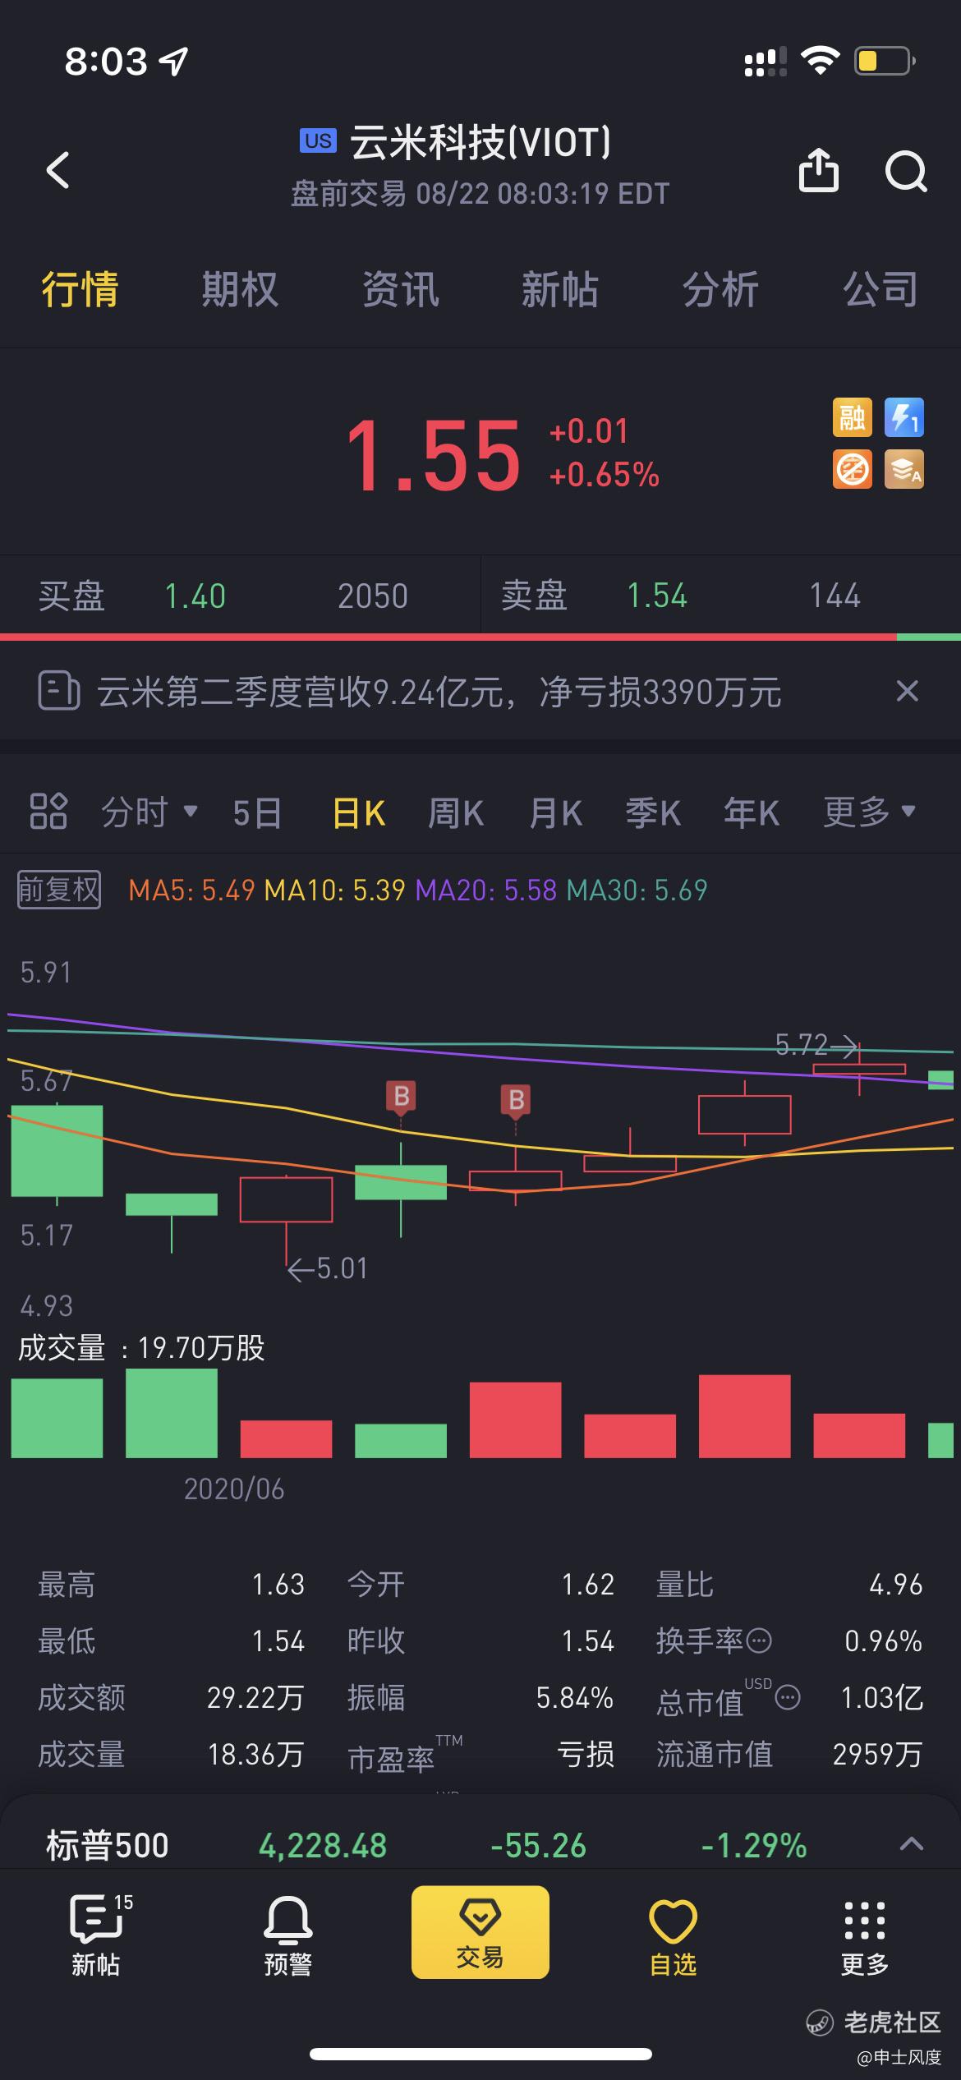Image resolution: width=961 pixels, height=2080 pixels.
Task: Tap the 振幅 value 5.84%
Action: pyautogui.click(x=575, y=1697)
